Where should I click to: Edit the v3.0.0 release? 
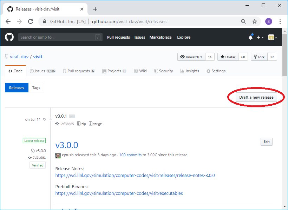point(267,142)
